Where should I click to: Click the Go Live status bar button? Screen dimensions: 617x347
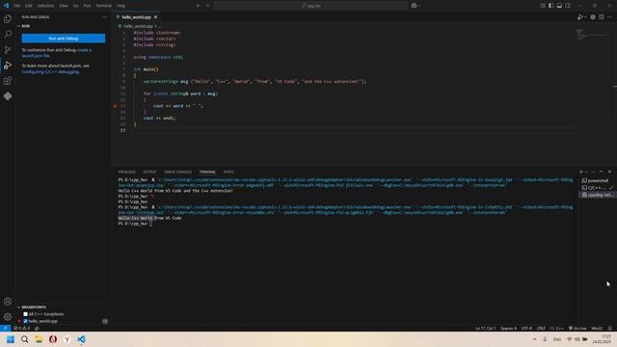(x=577, y=328)
